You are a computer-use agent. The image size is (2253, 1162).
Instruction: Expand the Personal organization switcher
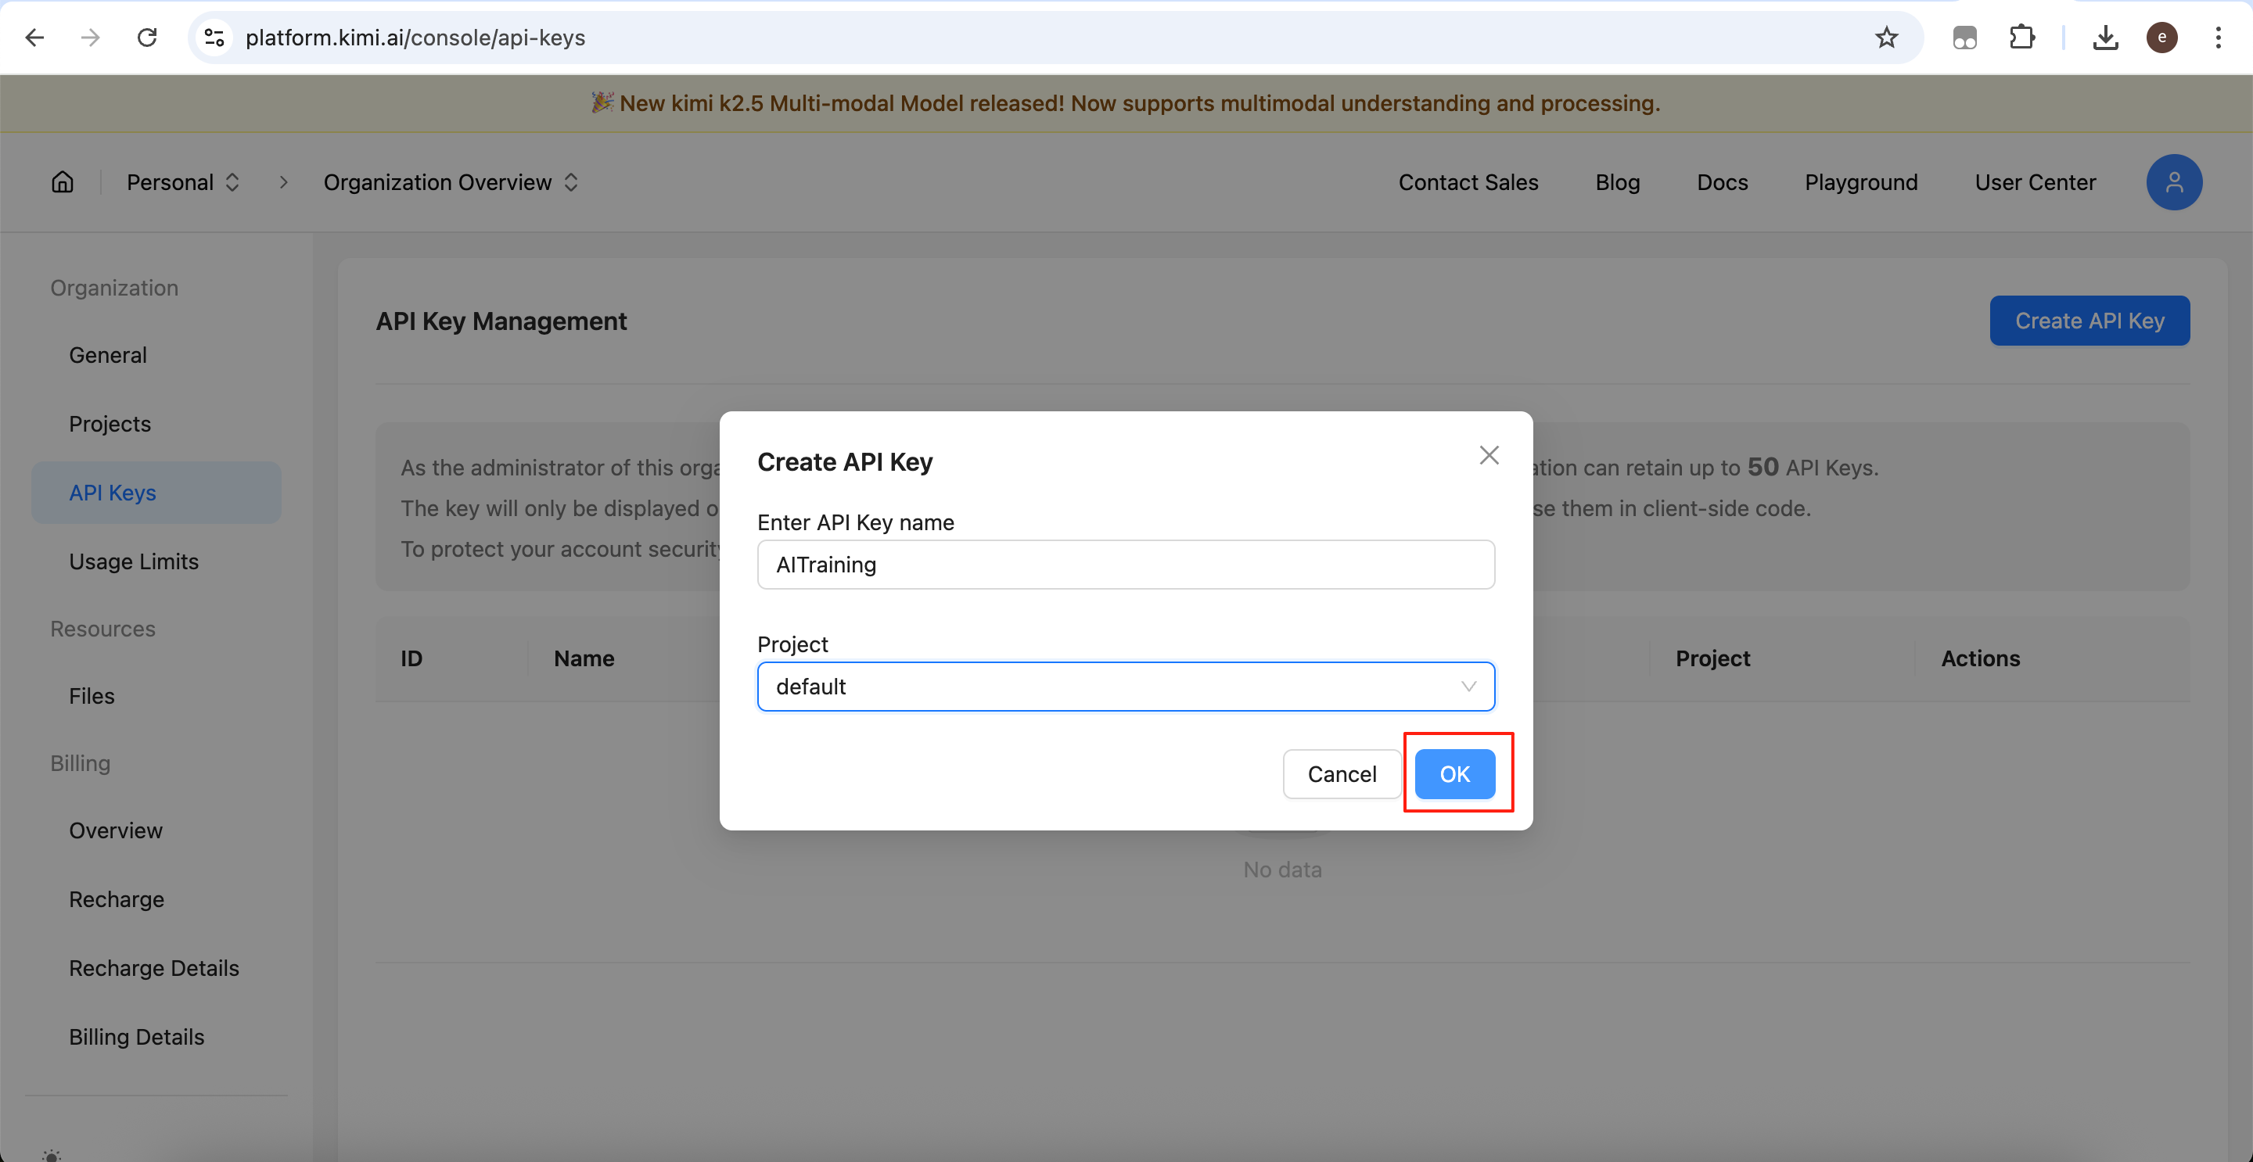183,182
